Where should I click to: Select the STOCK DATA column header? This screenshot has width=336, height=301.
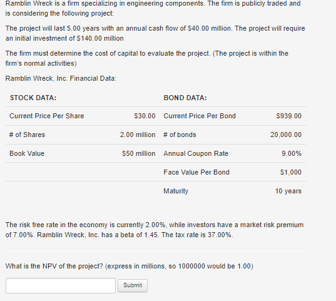(33, 98)
